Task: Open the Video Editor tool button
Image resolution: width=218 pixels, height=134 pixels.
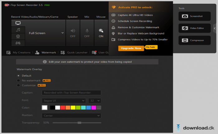Action: pyautogui.click(x=195, y=28)
